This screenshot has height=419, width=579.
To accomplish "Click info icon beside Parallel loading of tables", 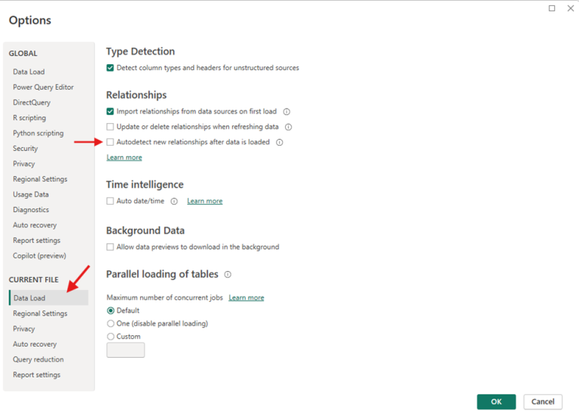I will pyautogui.click(x=228, y=275).
